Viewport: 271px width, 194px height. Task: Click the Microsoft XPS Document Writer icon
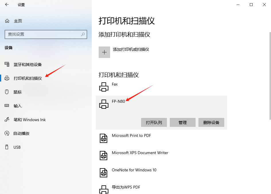pyautogui.click(x=104, y=156)
